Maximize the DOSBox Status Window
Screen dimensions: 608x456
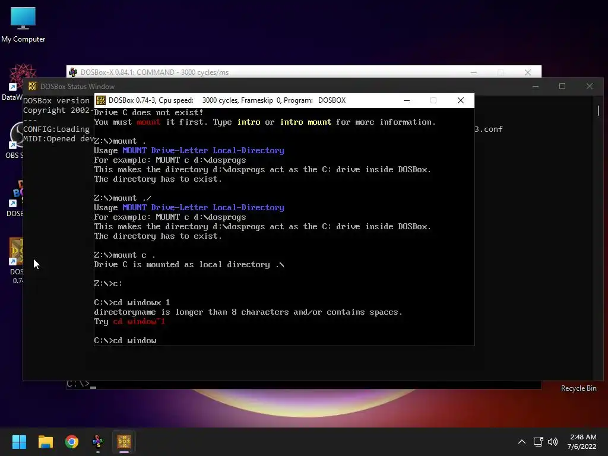(562, 86)
